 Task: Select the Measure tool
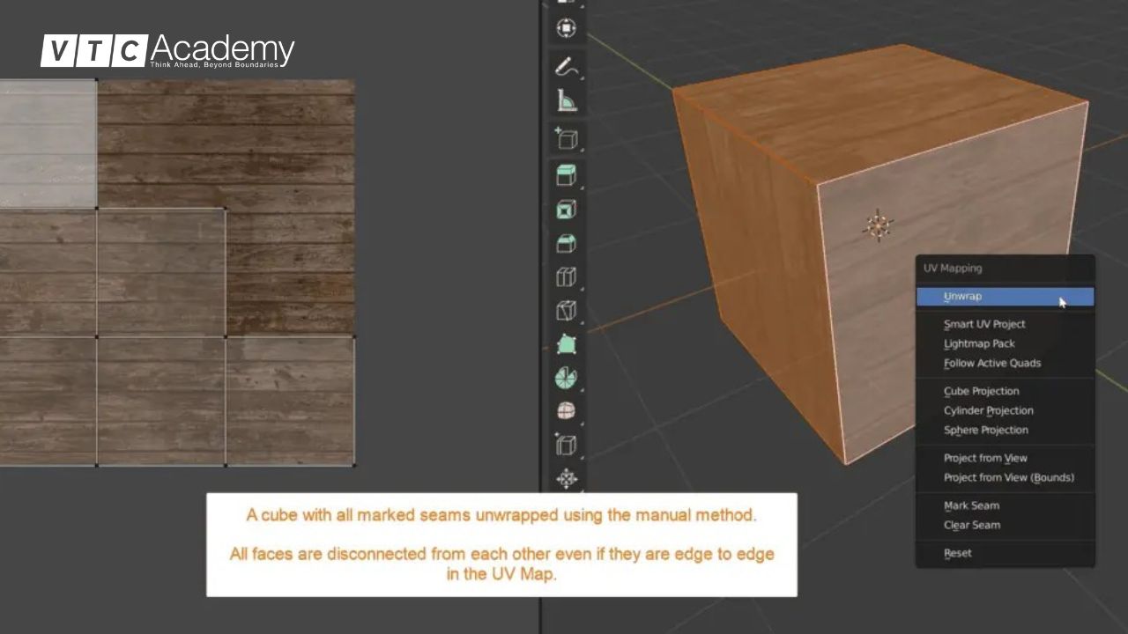(566, 100)
